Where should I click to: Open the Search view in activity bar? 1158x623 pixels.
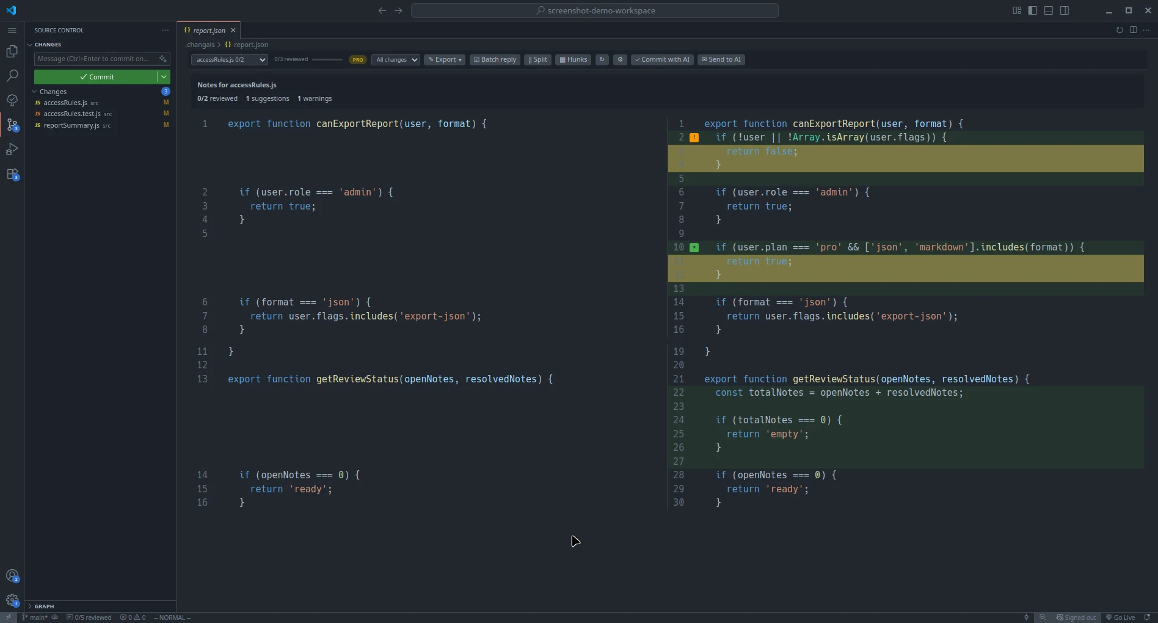click(x=12, y=76)
